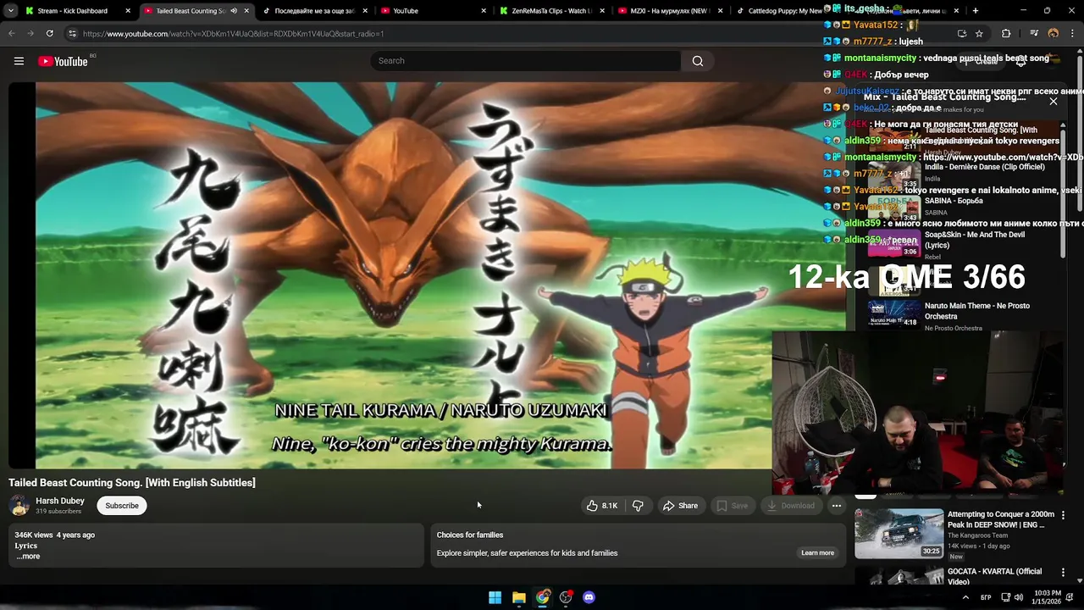The width and height of the screenshot is (1084, 610).
Task: Switch to Cattledog Puppy tab
Action: [x=779, y=11]
